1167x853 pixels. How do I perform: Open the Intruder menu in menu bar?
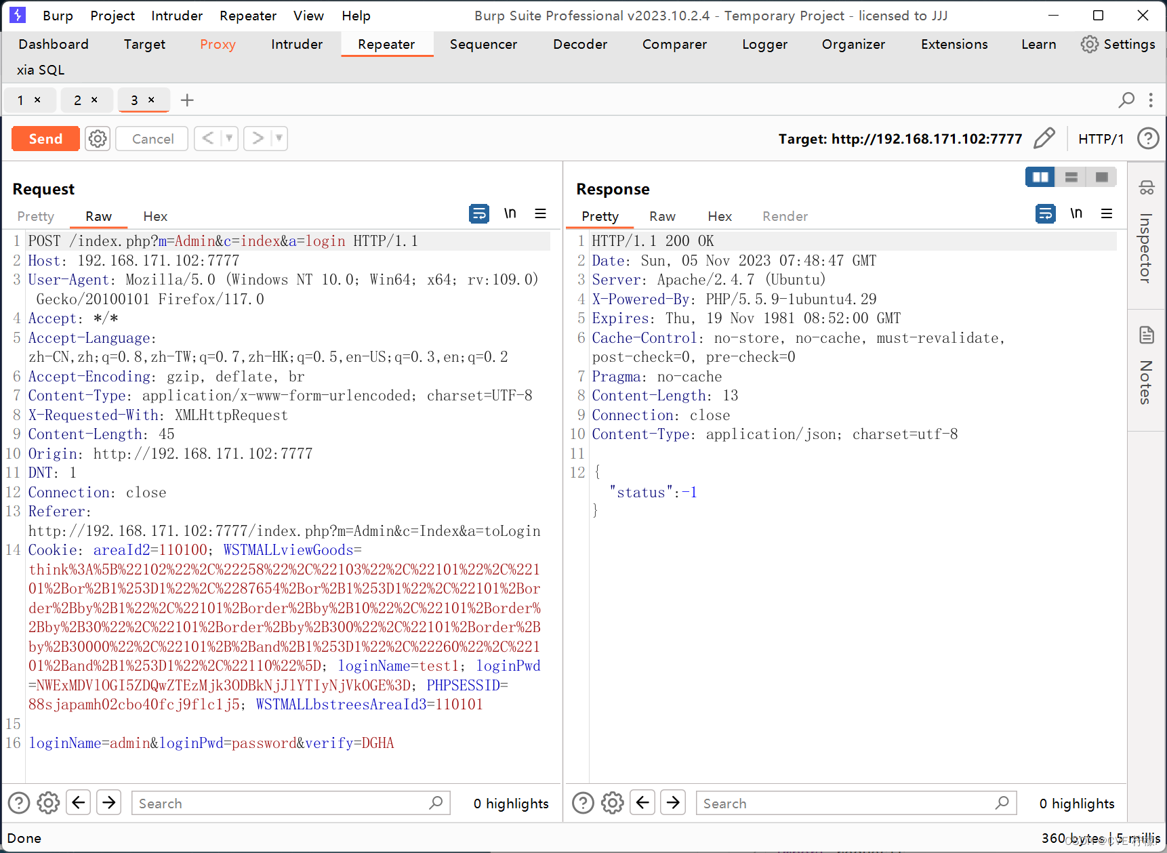(177, 16)
